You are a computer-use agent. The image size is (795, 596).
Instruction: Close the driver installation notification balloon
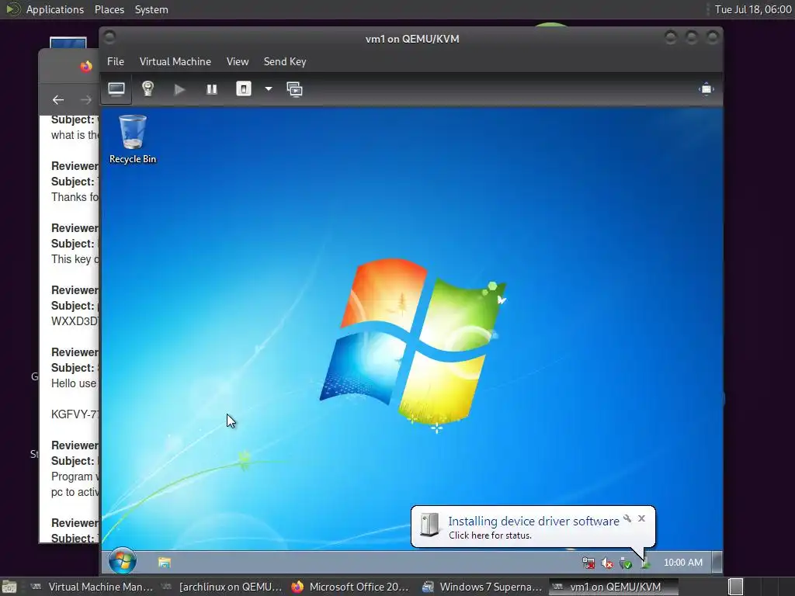pyautogui.click(x=642, y=518)
